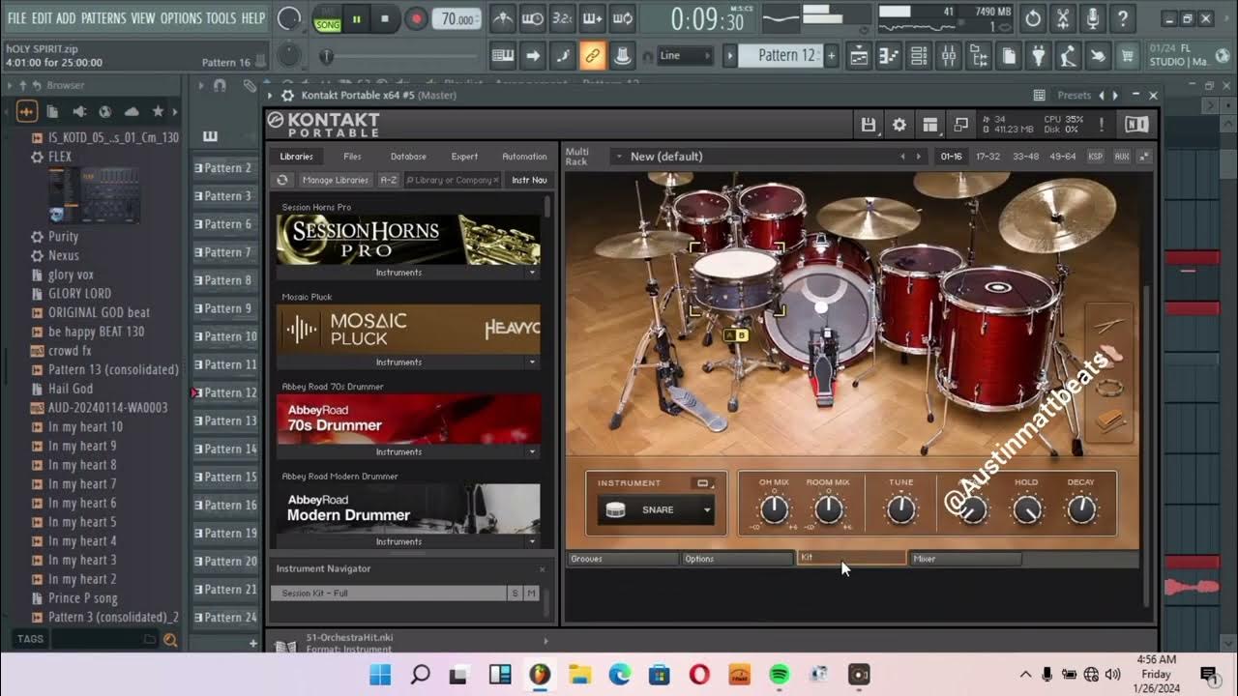The width and height of the screenshot is (1238, 696).
Task: Expand Session Horns Pro Instruments dropdown
Action: (x=531, y=273)
